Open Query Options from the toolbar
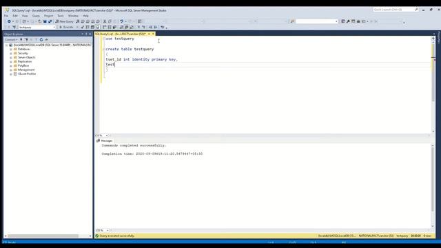 [92, 28]
